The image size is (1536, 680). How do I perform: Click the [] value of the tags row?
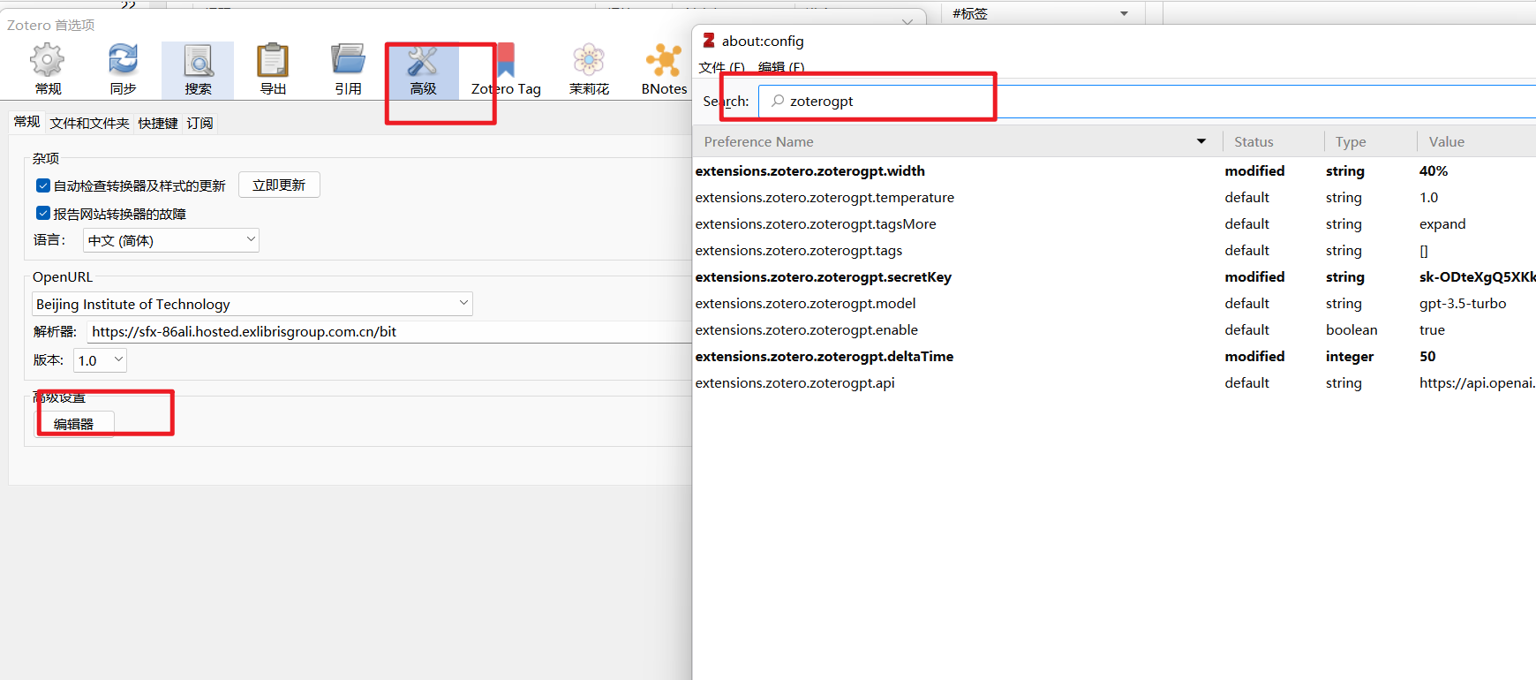click(x=1423, y=250)
